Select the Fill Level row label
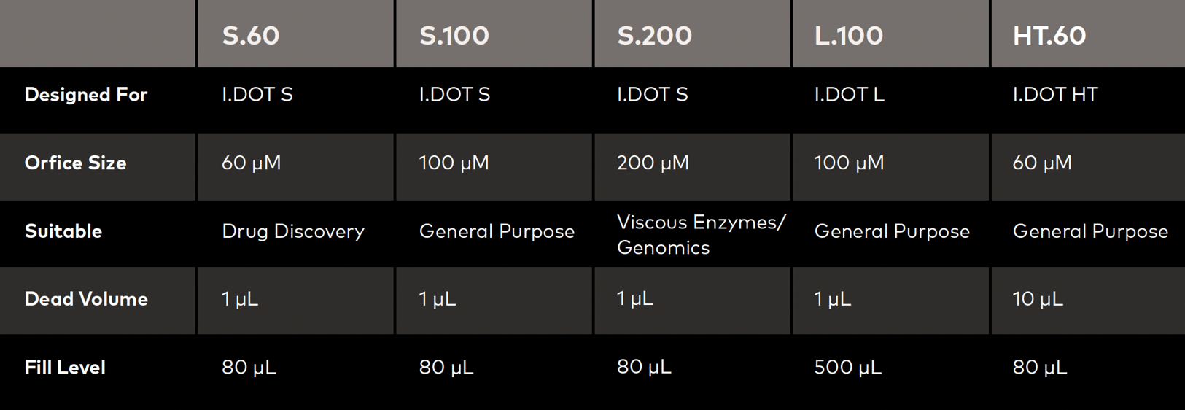This screenshot has height=410, width=1185. 65,367
